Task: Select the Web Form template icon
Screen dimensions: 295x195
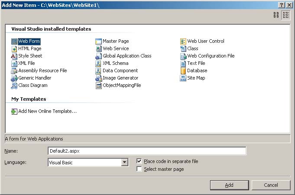Action: [x=14, y=42]
